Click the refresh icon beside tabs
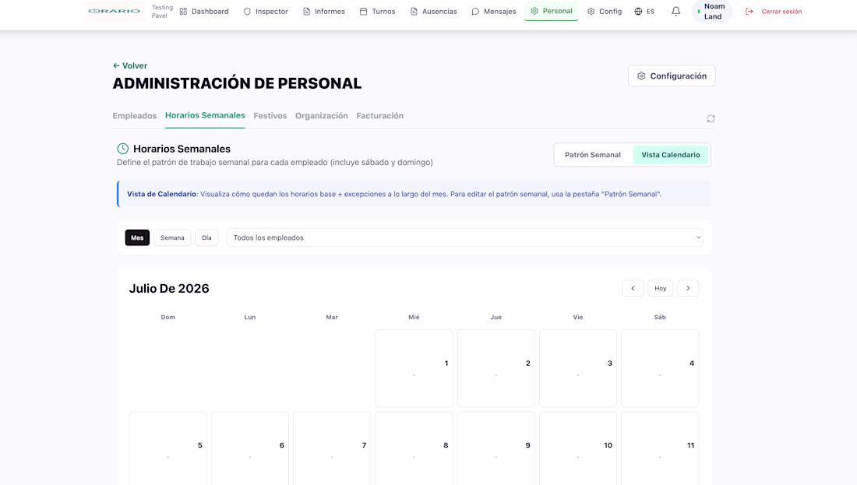The height and width of the screenshot is (485, 857). pyautogui.click(x=711, y=118)
